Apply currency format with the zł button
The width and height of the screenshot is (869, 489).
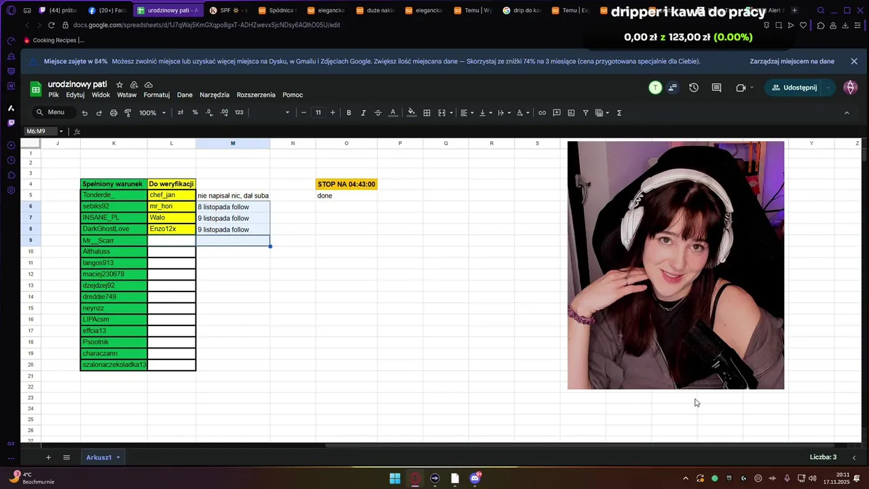tap(181, 113)
